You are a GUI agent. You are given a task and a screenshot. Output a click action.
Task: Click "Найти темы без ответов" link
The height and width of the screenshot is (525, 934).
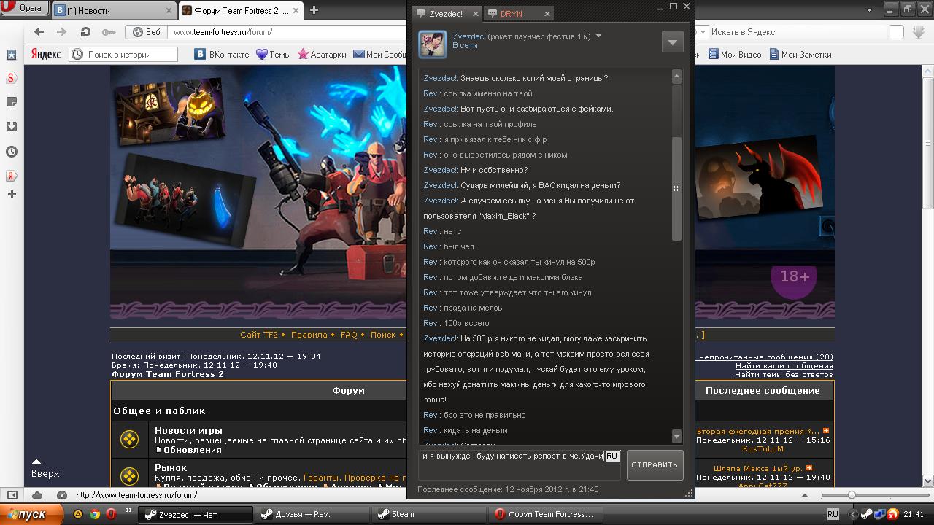pyautogui.click(x=784, y=374)
